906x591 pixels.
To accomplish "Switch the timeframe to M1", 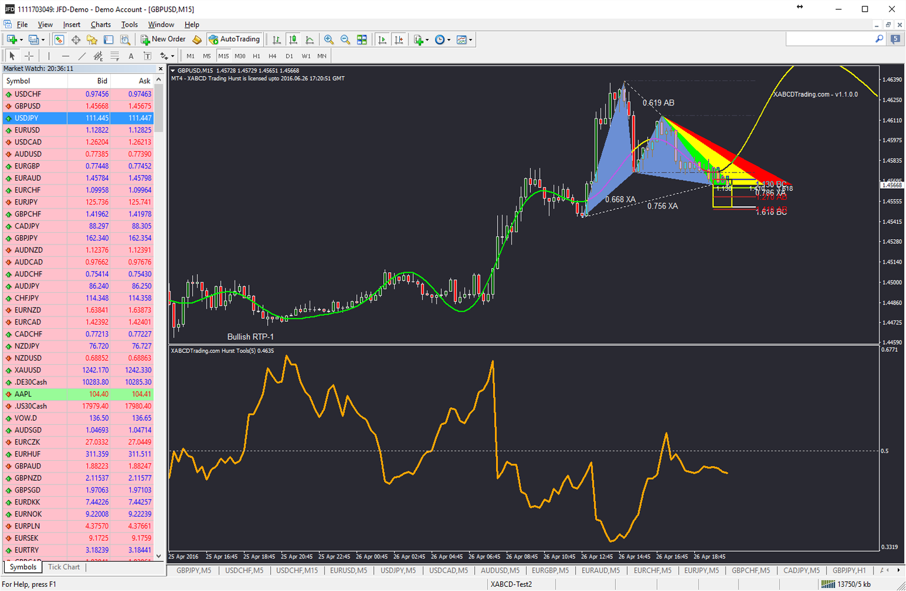I will (x=191, y=56).
